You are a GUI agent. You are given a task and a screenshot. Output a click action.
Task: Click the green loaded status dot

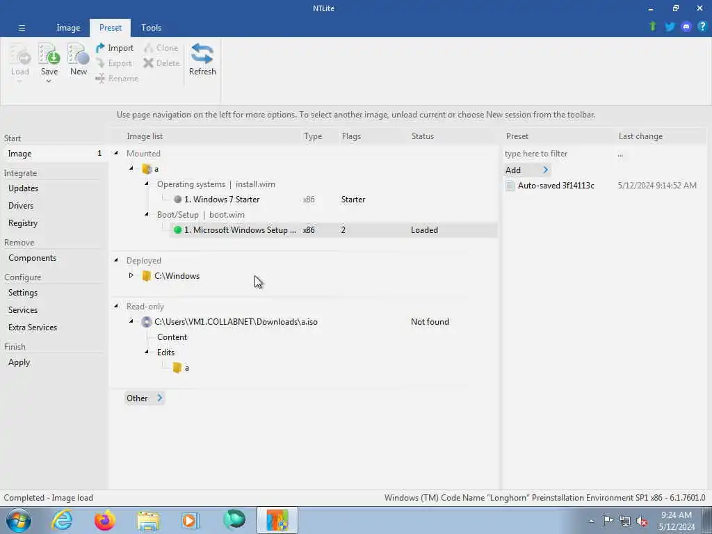[177, 230]
